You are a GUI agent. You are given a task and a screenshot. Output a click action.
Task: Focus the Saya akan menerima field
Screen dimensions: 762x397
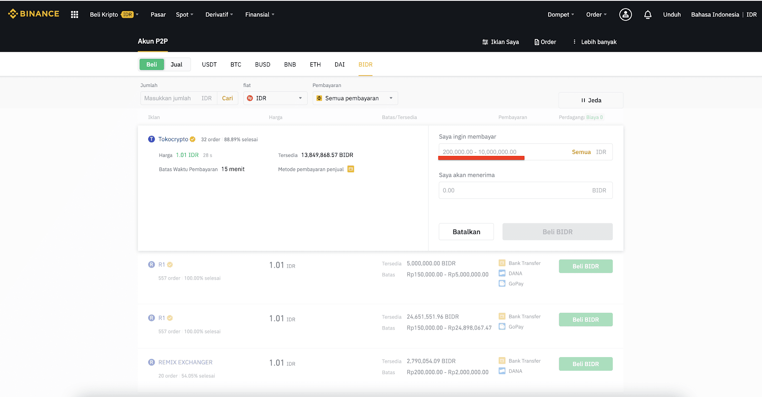pos(525,190)
